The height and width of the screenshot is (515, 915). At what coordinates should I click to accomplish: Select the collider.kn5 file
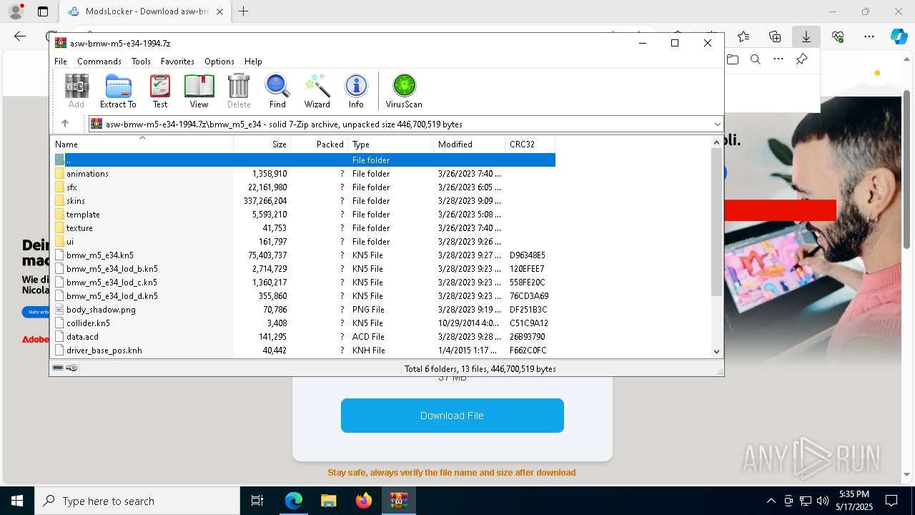(x=304, y=323)
